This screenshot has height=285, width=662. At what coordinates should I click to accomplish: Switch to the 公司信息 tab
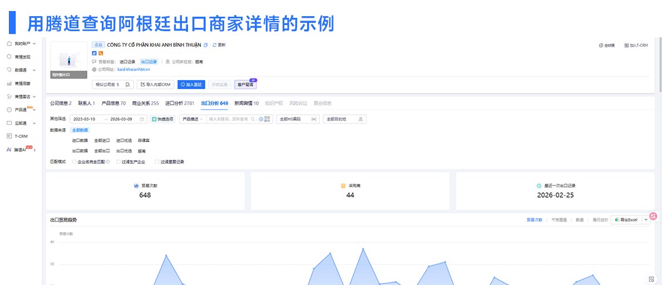coord(61,103)
